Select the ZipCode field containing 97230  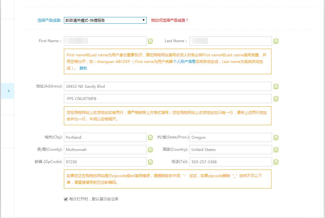pos(105,162)
